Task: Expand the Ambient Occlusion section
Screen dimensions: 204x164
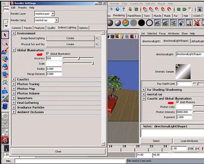Action: (x=14, y=112)
